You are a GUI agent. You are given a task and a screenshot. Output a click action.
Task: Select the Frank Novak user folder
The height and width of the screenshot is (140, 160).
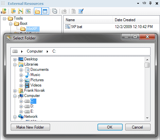pos(34,90)
